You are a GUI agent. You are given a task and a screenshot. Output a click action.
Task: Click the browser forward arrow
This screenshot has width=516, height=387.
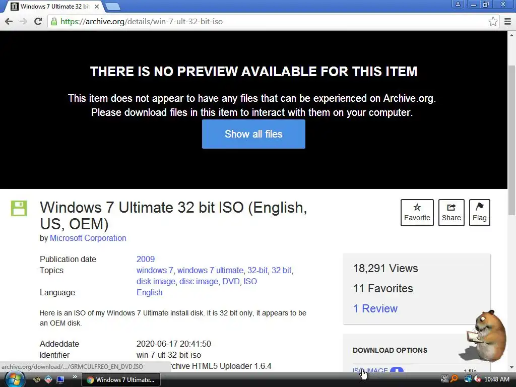(23, 21)
